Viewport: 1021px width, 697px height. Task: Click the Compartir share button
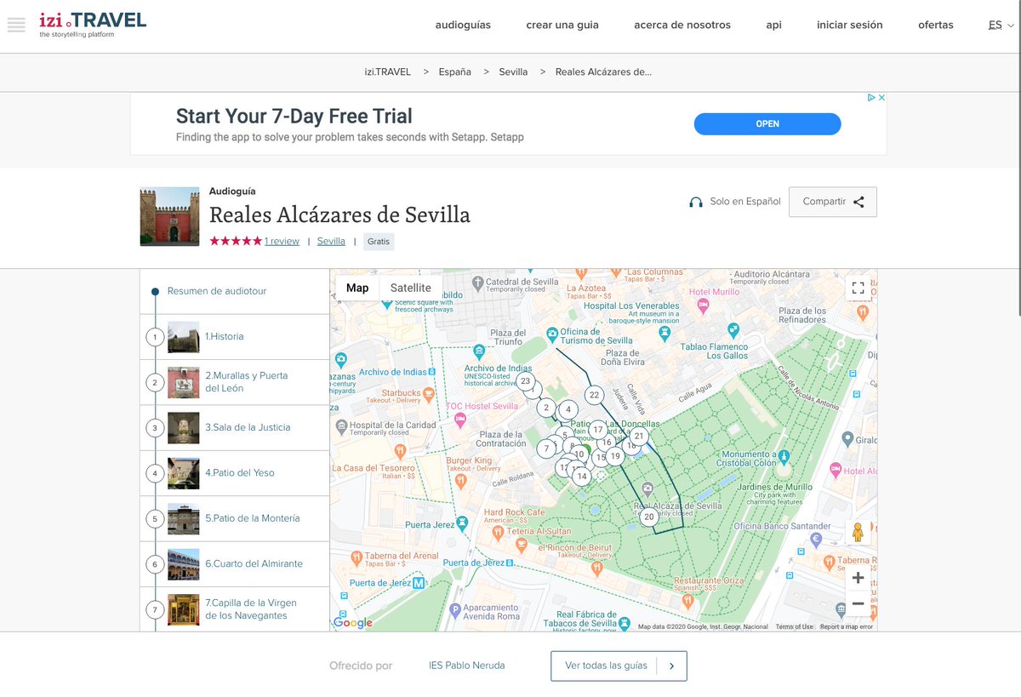(833, 202)
